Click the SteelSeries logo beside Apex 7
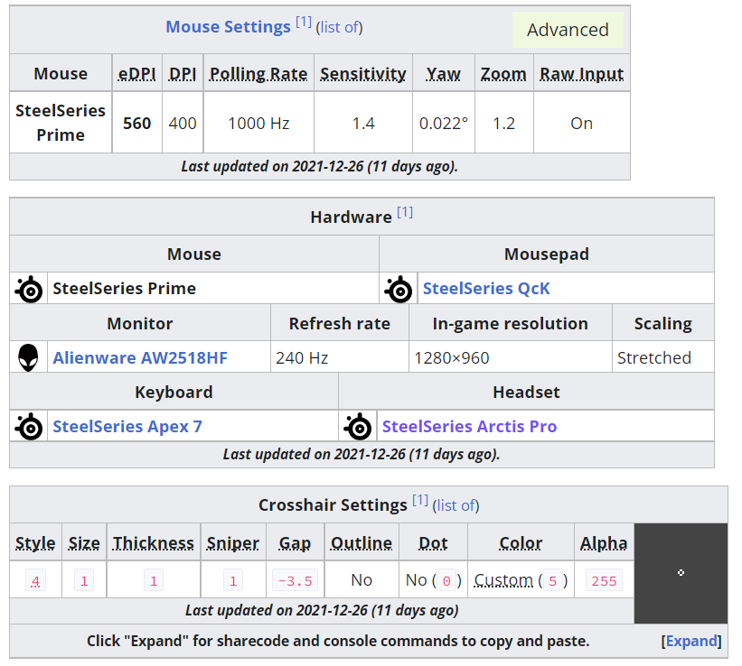 29,427
